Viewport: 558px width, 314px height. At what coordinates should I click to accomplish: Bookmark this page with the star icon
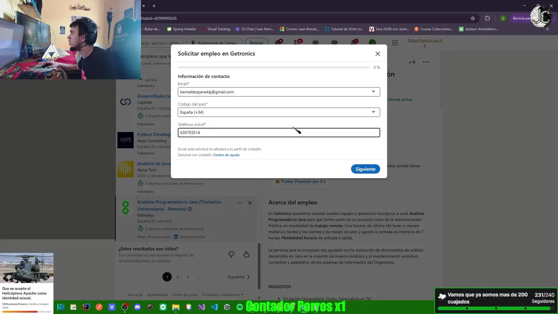pyautogui.click(x=473, y=18)
